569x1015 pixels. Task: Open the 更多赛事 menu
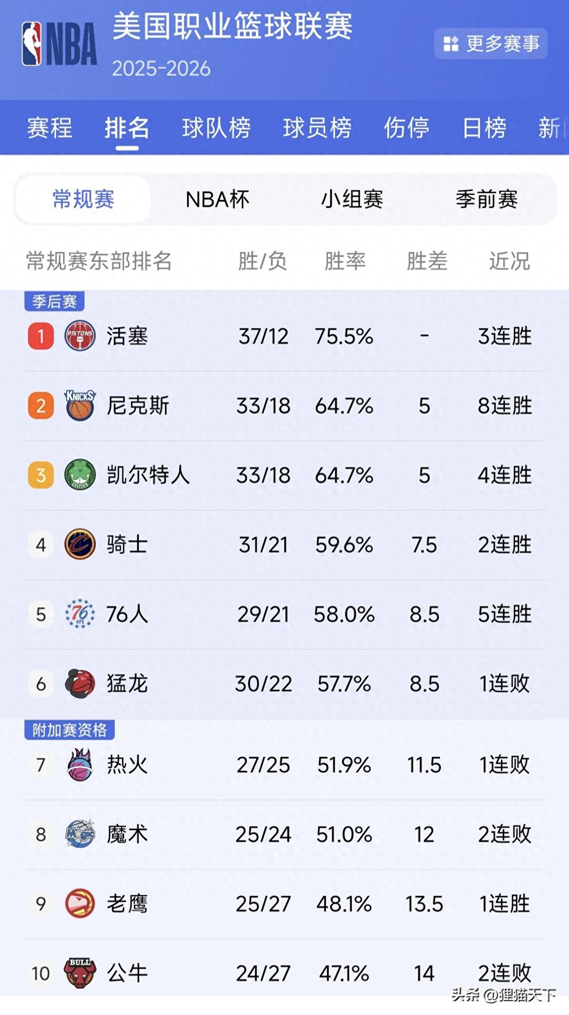(x=491, y=44)
